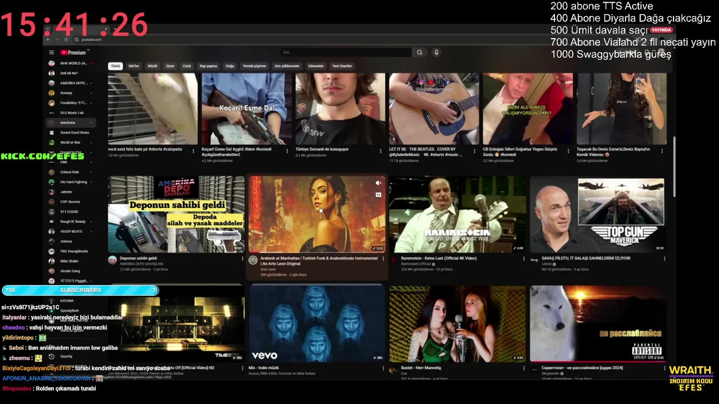Open more options for Deponun sahibi geldi
Screen dimensions: 719x404
click(x=243, y=259)
